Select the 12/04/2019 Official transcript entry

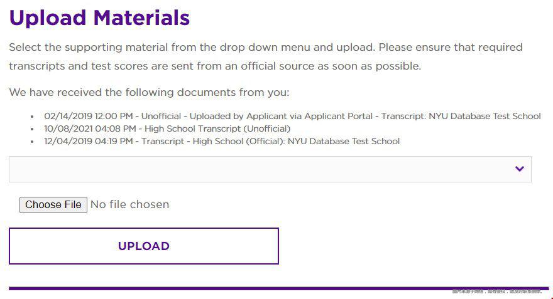[222, 141]
